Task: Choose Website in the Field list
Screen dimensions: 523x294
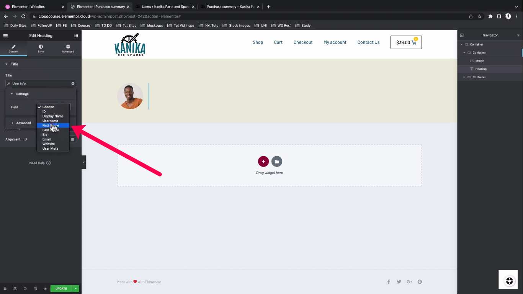Action: (x=53, y=144)
